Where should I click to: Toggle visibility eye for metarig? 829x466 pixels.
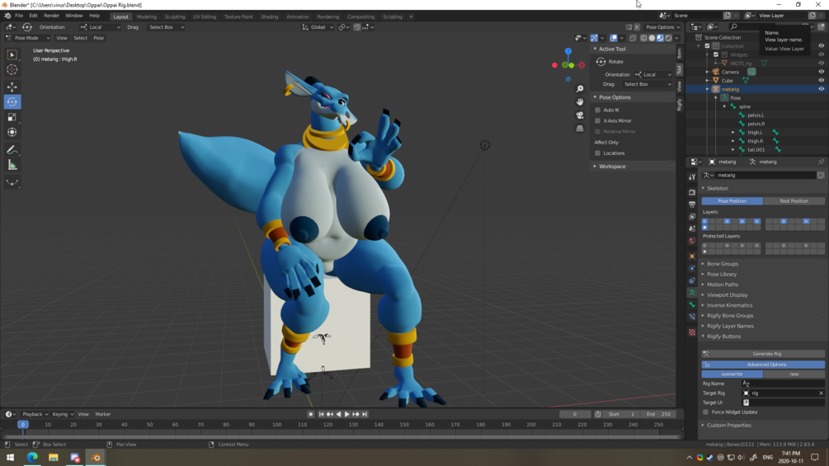point(821,89)
